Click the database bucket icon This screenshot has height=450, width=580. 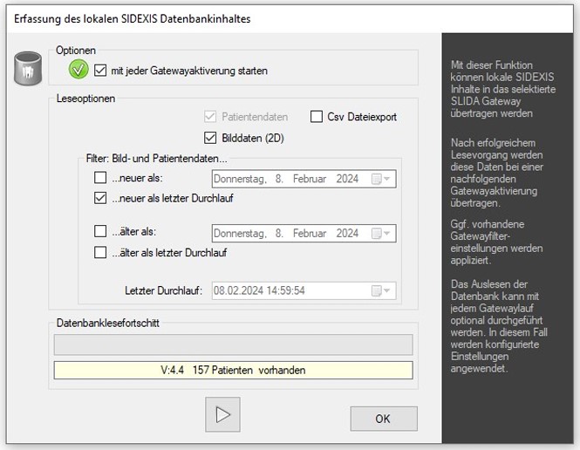[x=28, y=70]
